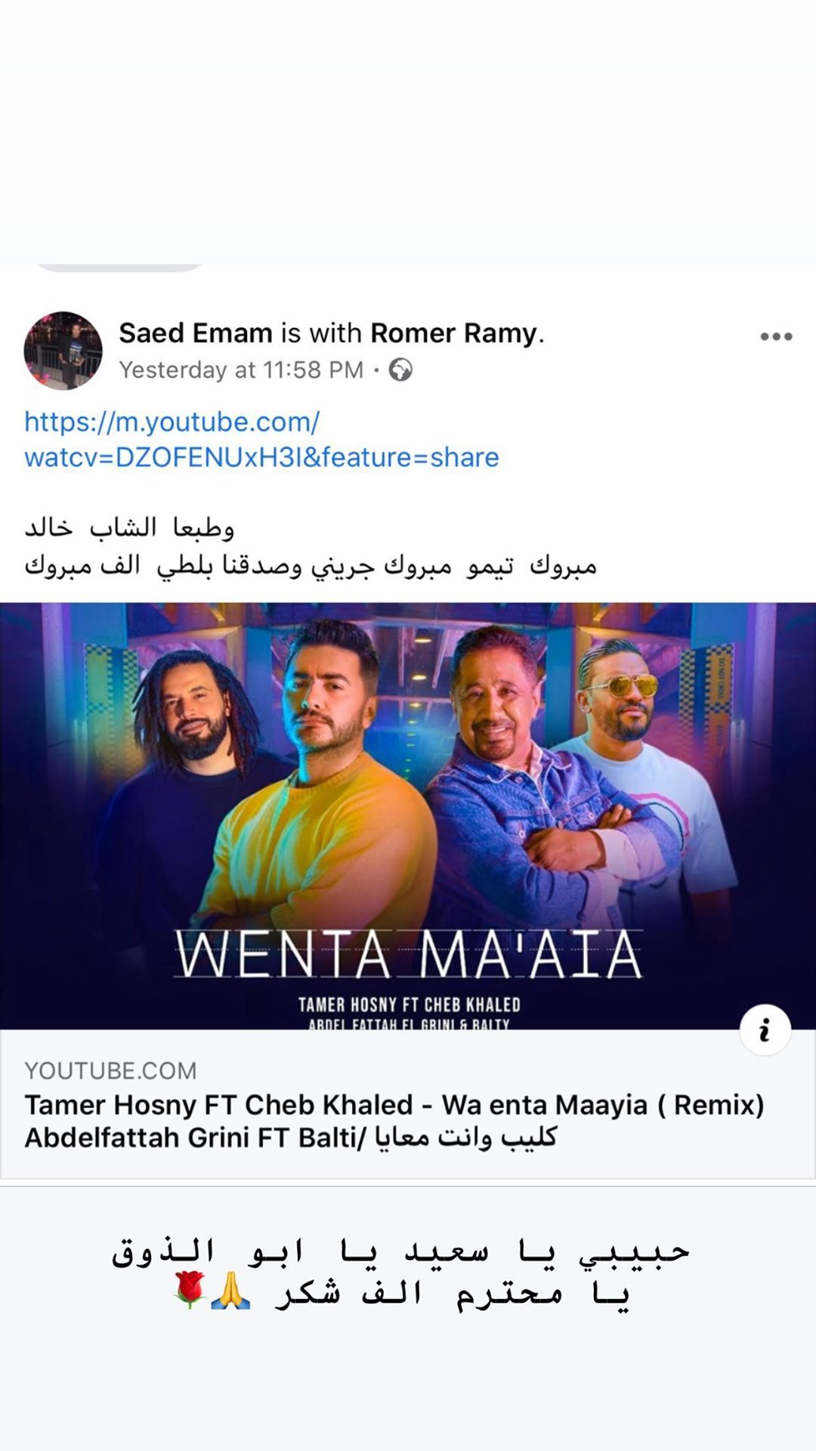Click the WENTA MA'AIA title on the thumbnail
The height and width of the screenshot is (1451, 816).
tap(409, 954)
